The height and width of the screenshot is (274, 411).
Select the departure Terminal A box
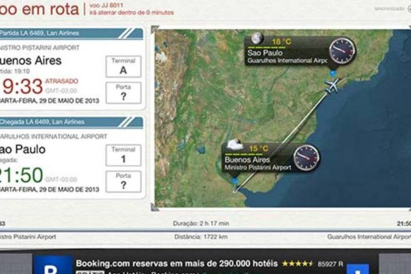[123, 67]
